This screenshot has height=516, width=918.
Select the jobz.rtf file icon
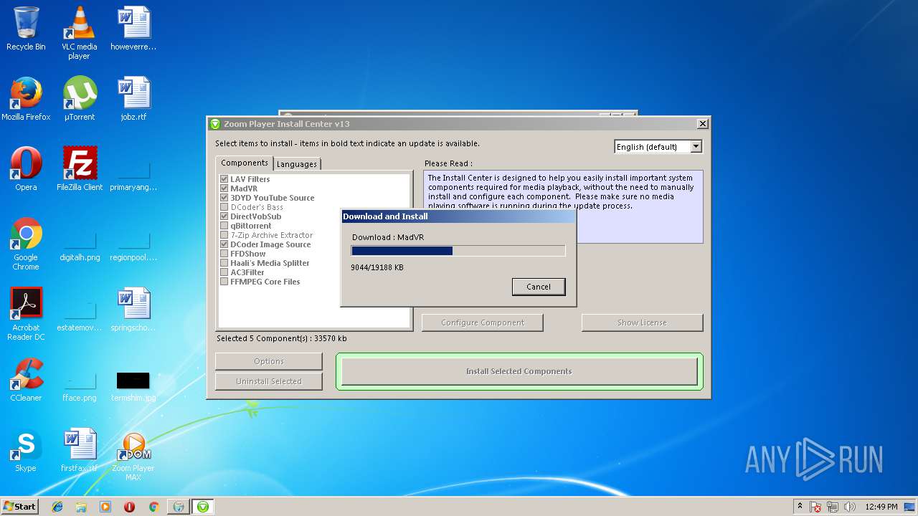133,99
